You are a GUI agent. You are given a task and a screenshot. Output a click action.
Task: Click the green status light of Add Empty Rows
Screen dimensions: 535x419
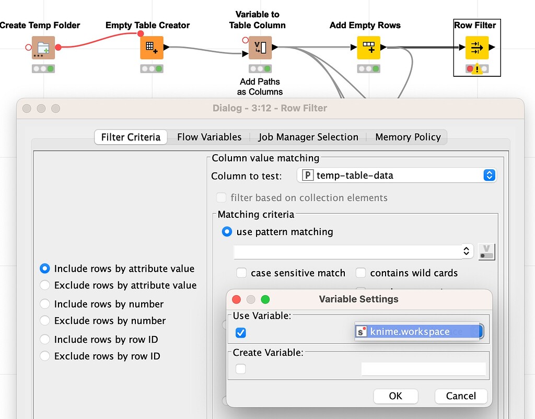coord(375,68)
